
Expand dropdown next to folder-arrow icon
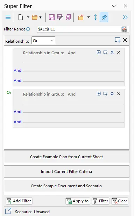(x=88, y=17)
